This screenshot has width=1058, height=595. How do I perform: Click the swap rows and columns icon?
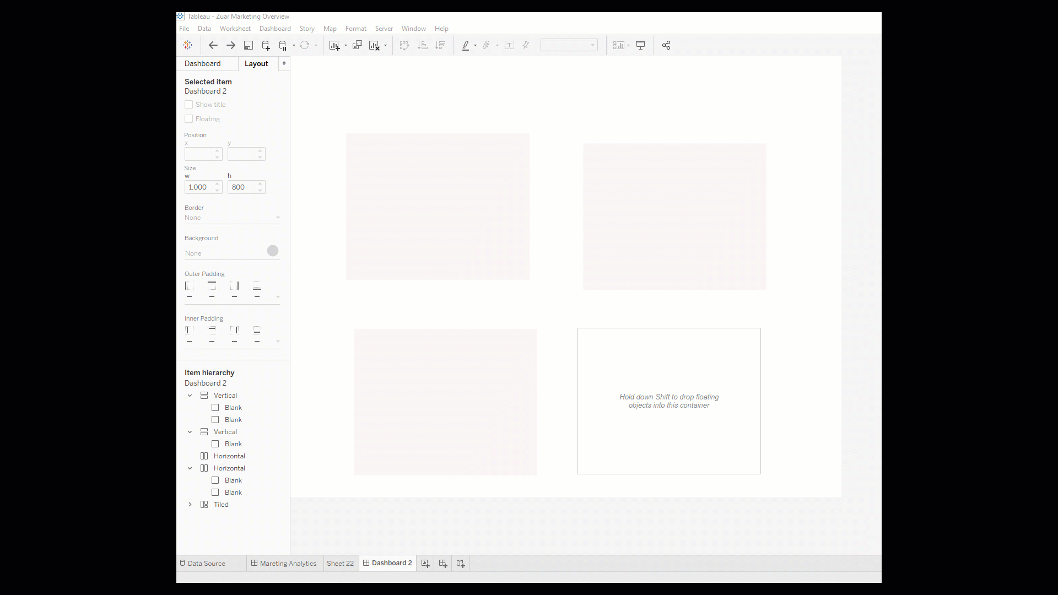pos(404,45)
